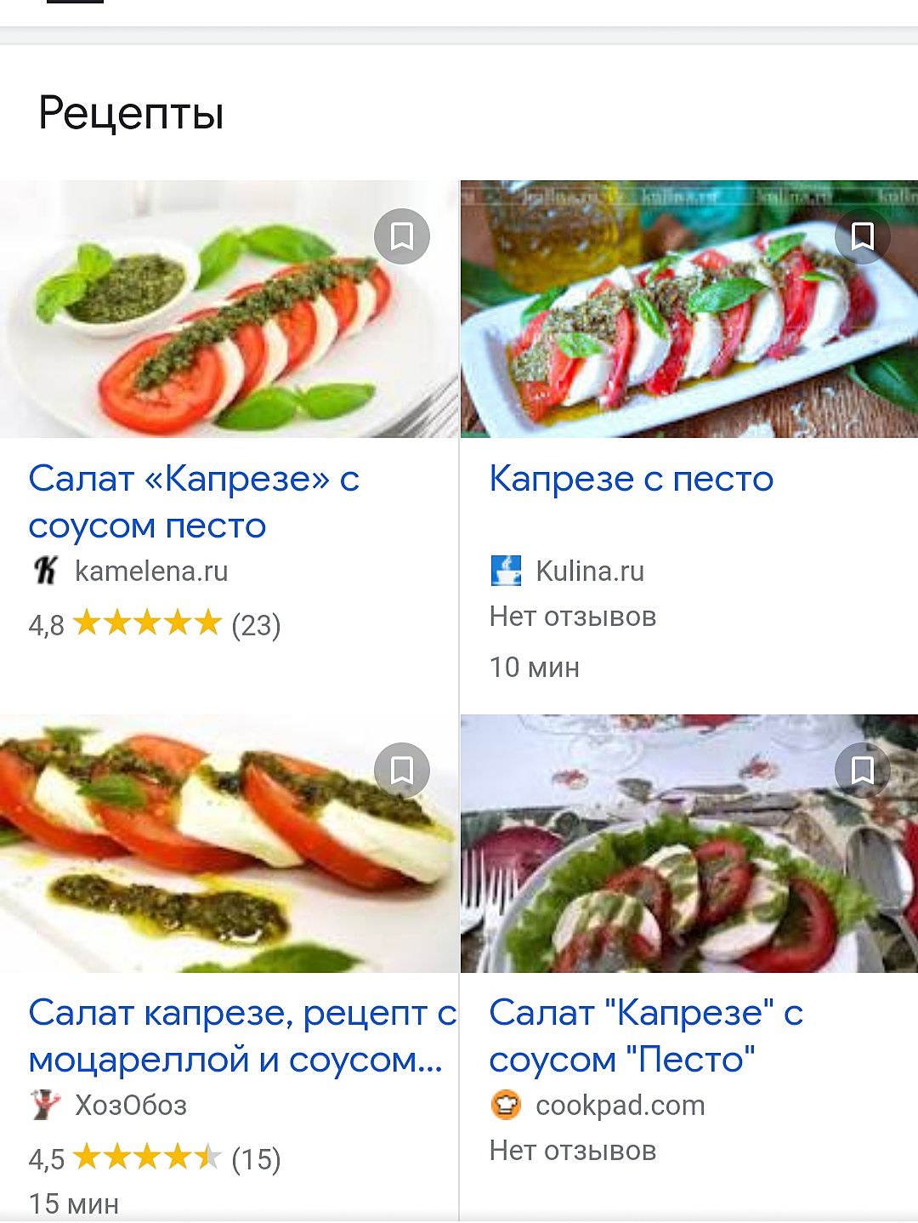Click the kamelena.ru source name

coord(151,571)
